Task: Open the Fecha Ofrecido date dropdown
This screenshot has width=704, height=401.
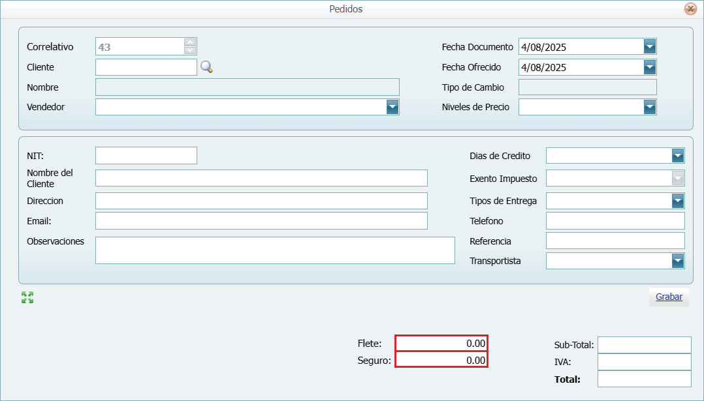Action: pos(649,67)
